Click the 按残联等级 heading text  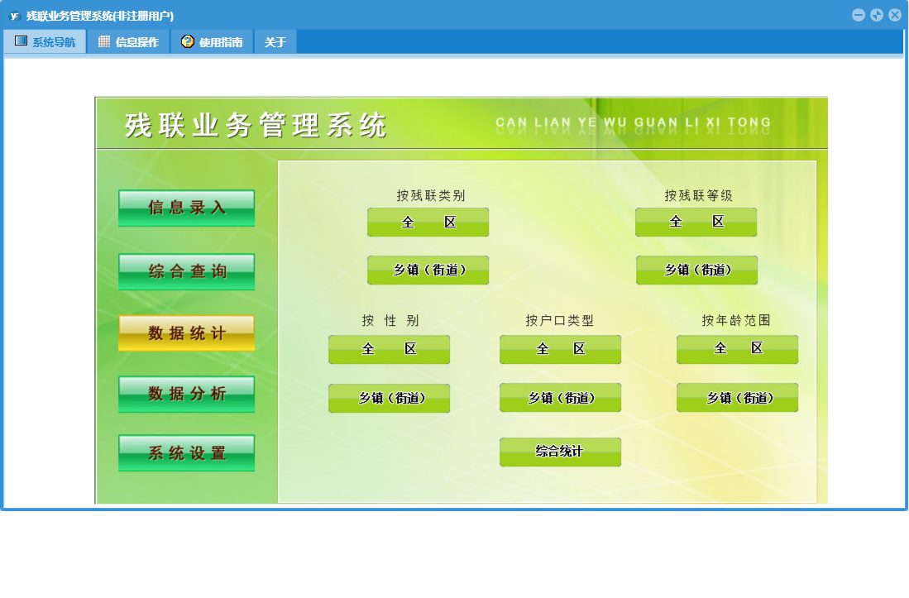[x=699, y=195]
